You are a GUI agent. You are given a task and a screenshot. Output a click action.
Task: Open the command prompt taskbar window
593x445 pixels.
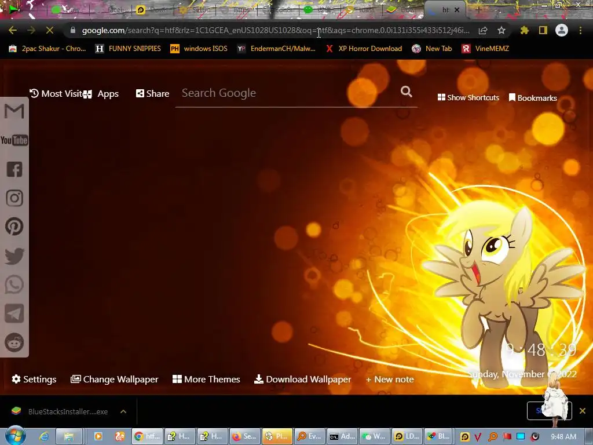coord(342,436)
